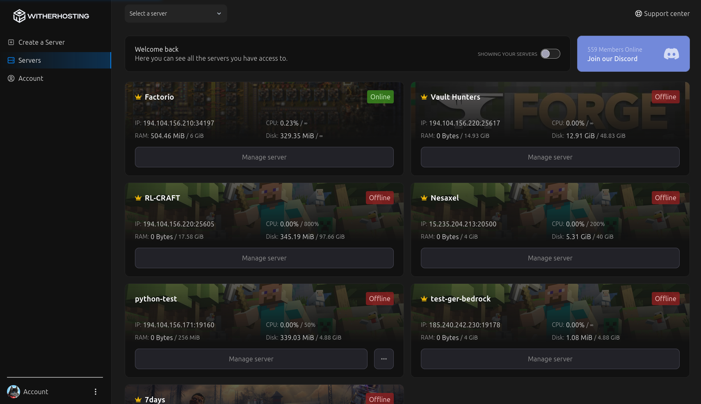Click the Online status badge on Factorio

pyautogui.click(x=380, y=97)
